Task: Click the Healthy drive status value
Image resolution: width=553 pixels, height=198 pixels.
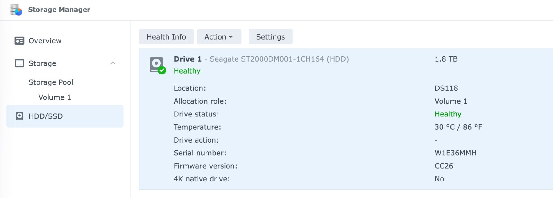Action: pyautogui.click(x=448, y=114)
